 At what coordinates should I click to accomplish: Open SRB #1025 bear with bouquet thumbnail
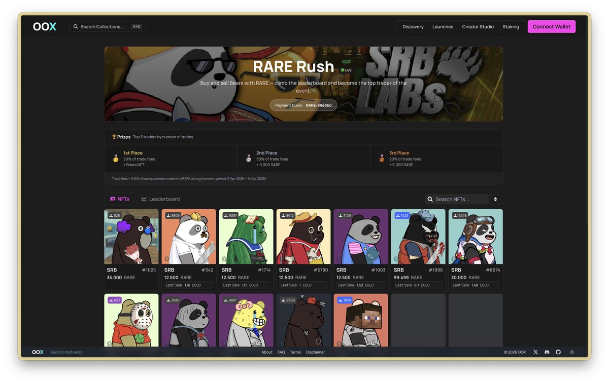[131, 237]
